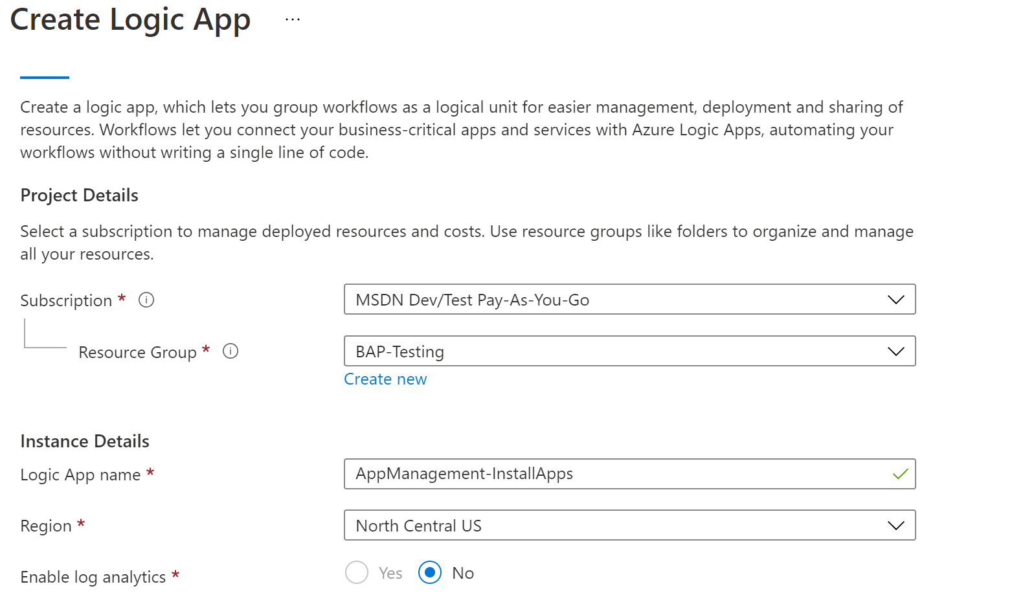Click Create new under Resource Group
Screen dimensions: 1036x615
pyautogui.click(x=385, y=379)
